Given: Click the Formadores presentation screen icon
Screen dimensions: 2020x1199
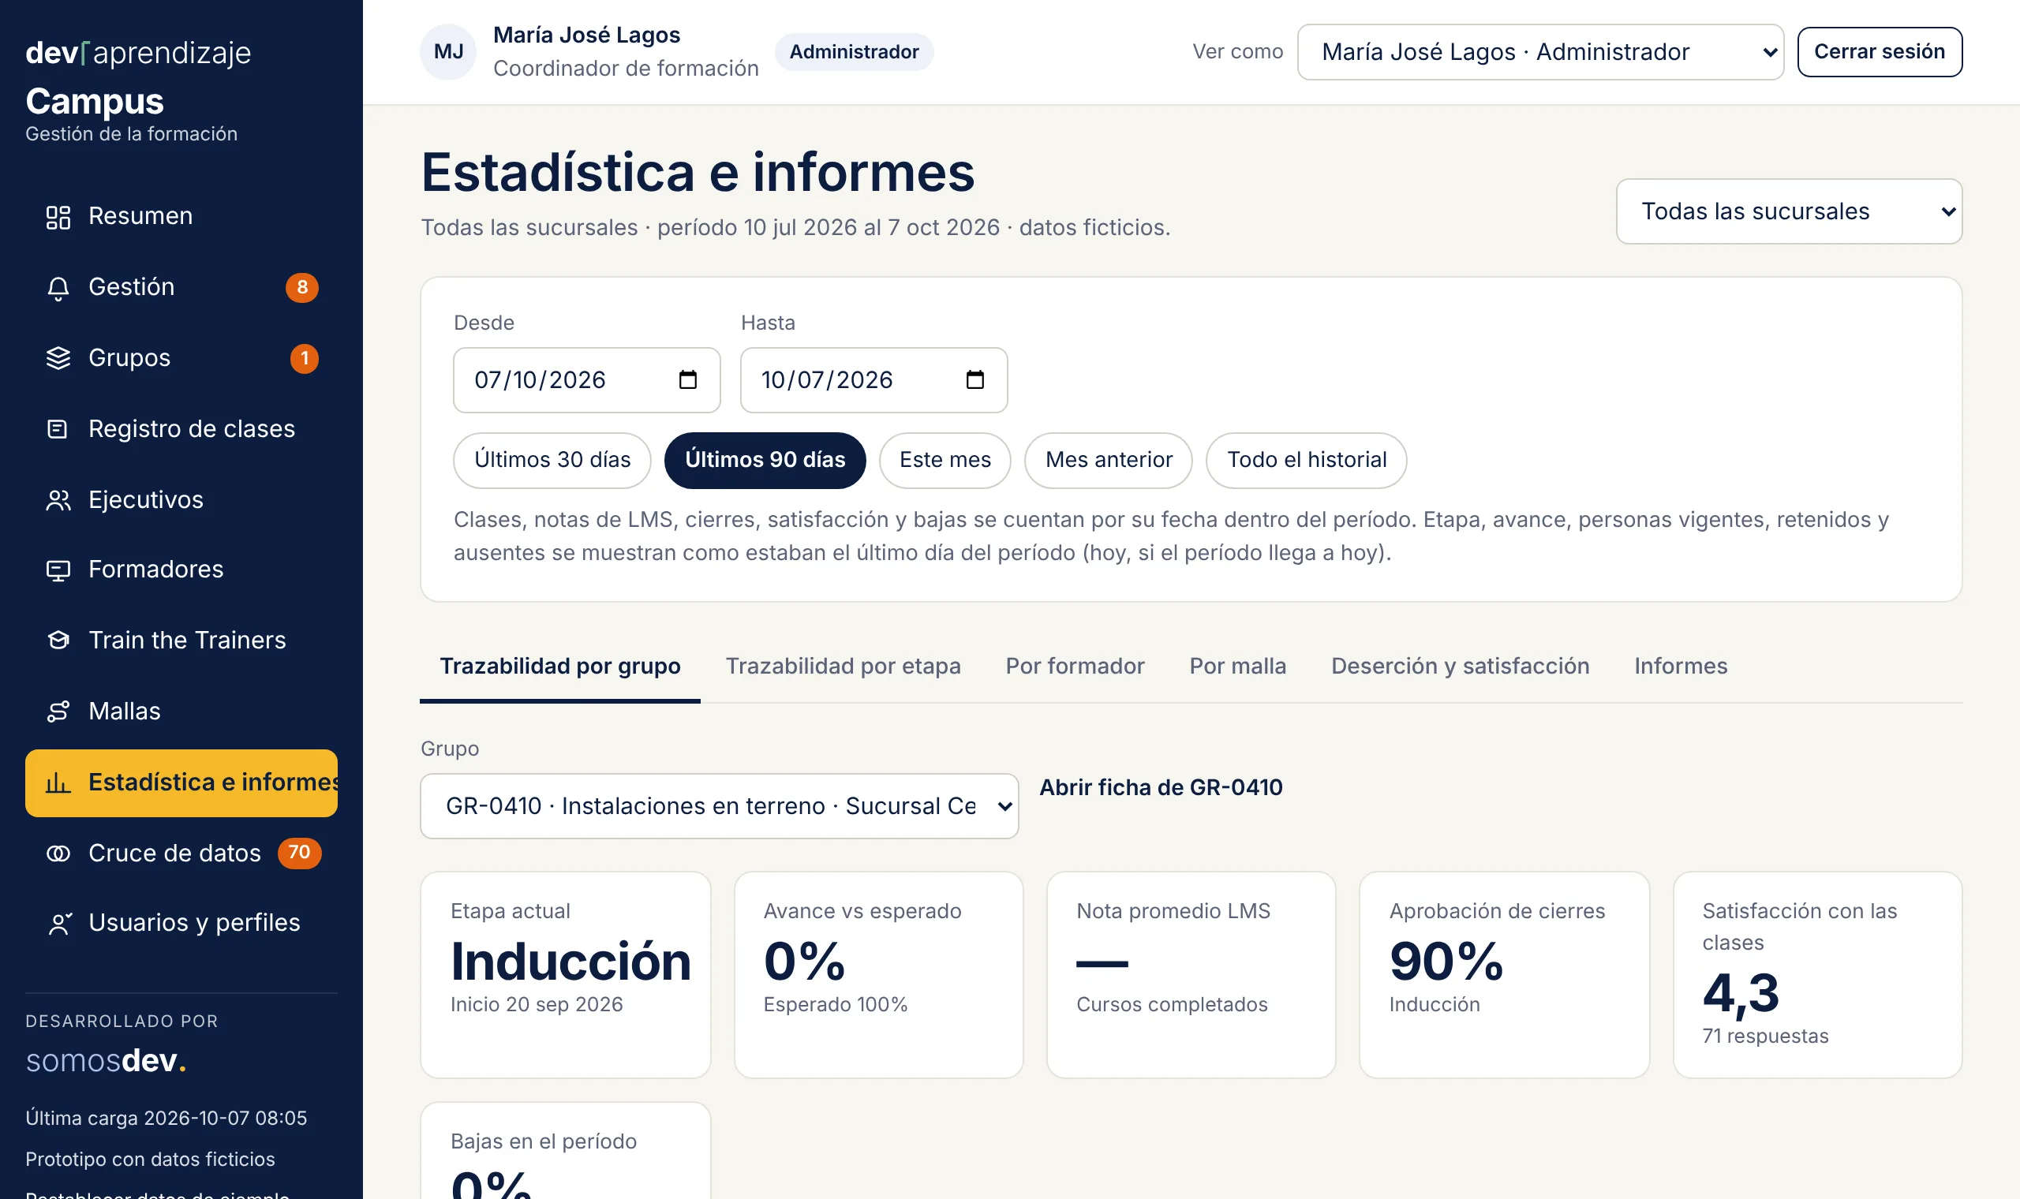Looking at the screenshot, I should click(58, 570).
